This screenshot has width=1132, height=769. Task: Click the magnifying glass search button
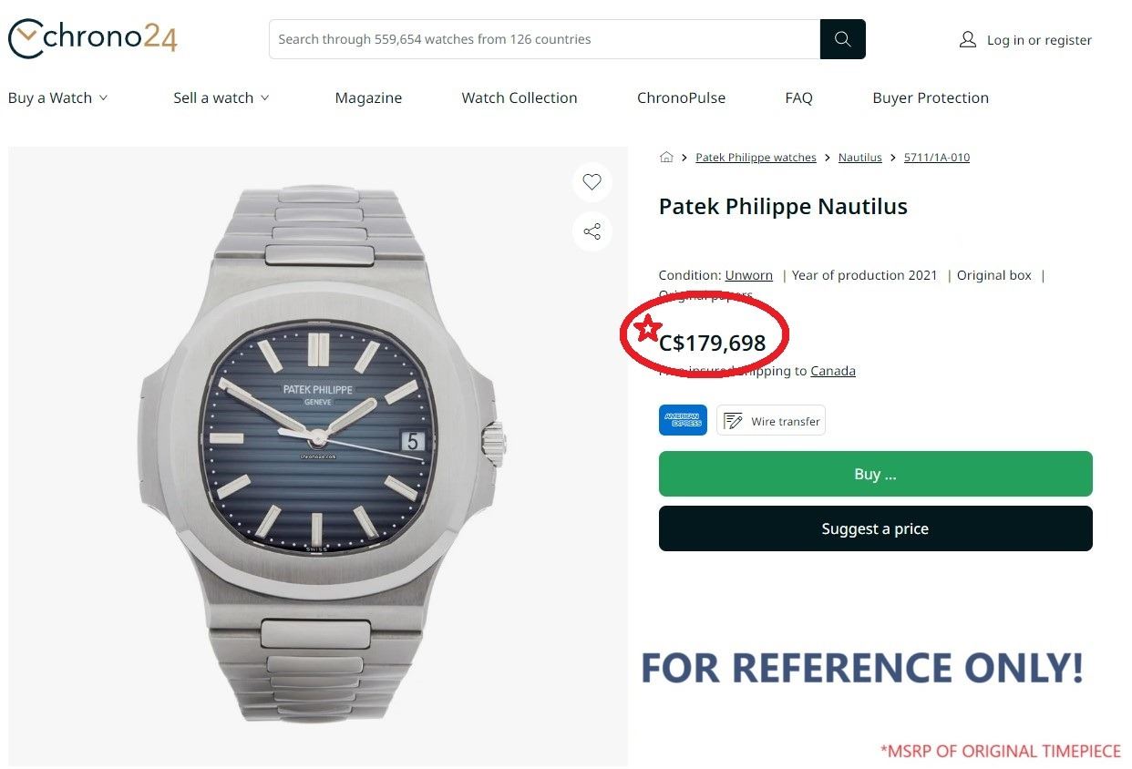(842, 39)
